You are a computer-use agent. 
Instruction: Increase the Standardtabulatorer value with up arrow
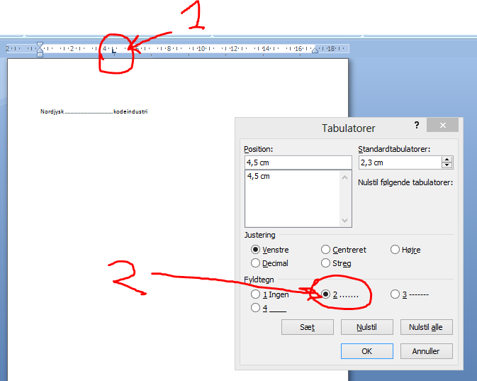[x=446, y=160]
